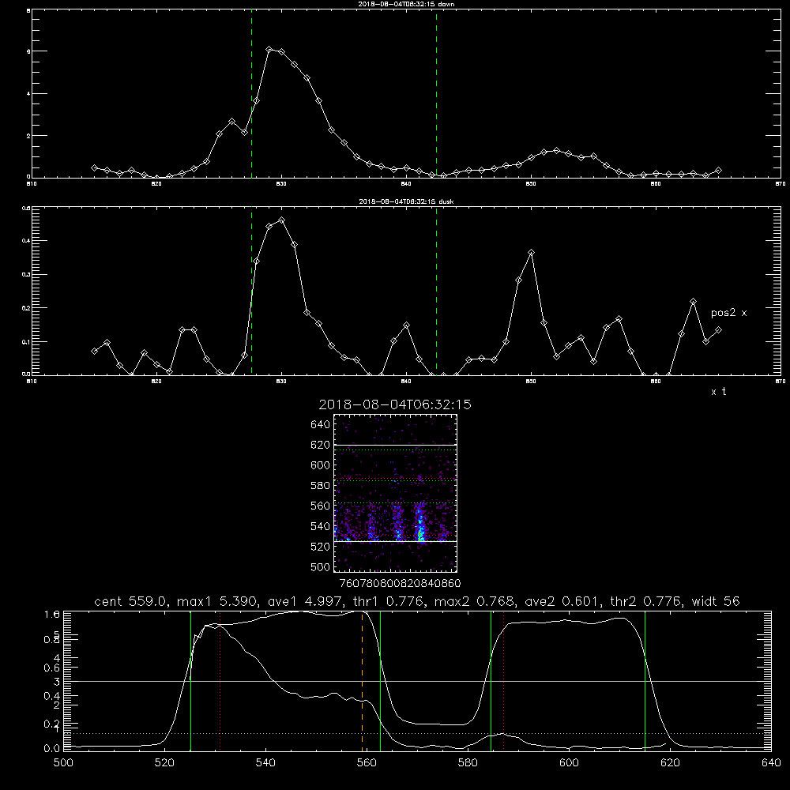Open the colored spectrogram image

point(395,493)
